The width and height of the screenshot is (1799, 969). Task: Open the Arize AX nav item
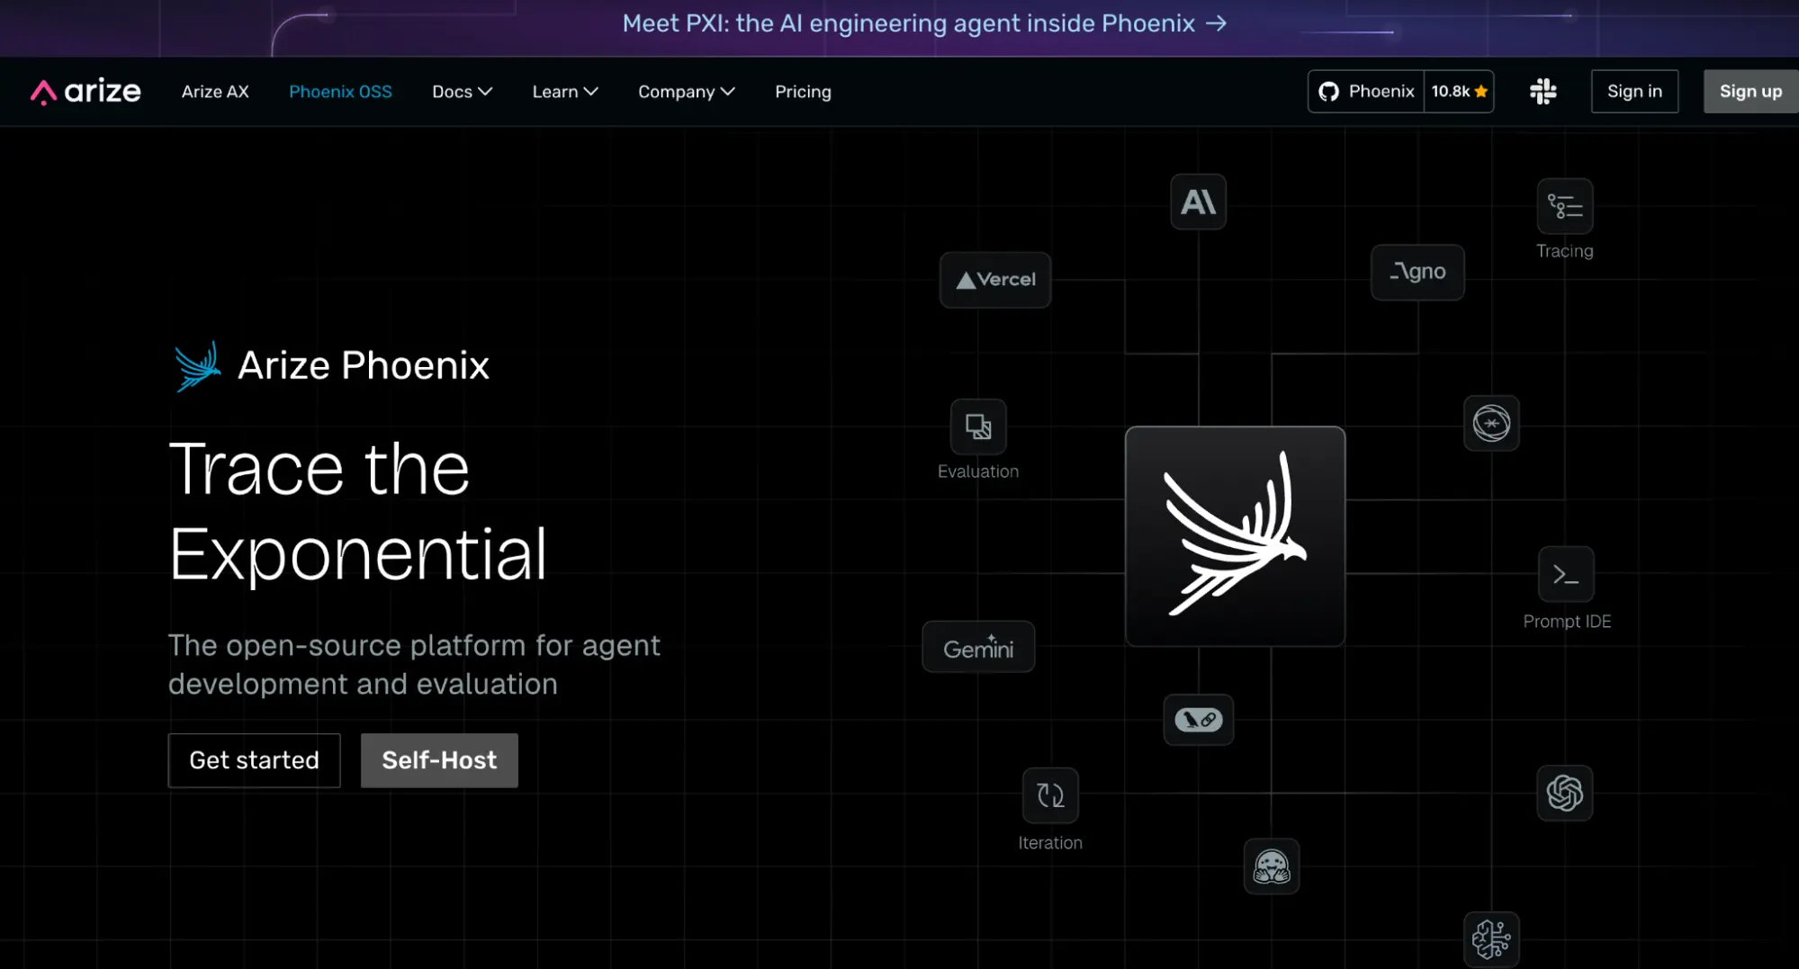pos(215,92)
